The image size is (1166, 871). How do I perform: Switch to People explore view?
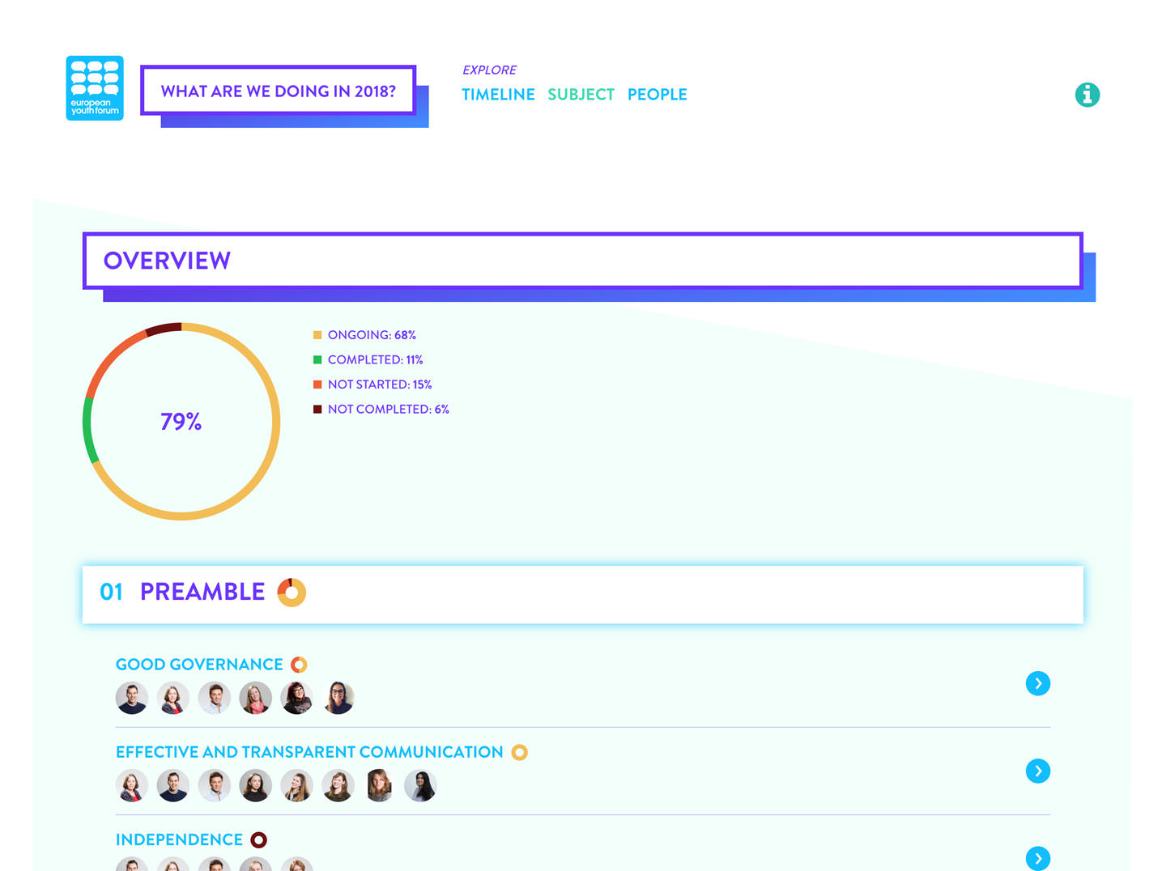[657, 95]
